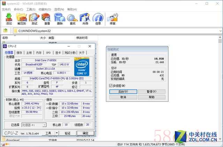Click the 99.98 MHz bus speed value
The height and width of the screenshot is (147, 223).
(x=32, y=112)
